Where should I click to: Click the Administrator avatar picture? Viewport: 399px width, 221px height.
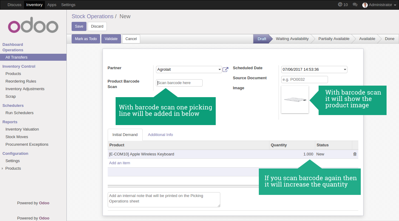(365, 5)
